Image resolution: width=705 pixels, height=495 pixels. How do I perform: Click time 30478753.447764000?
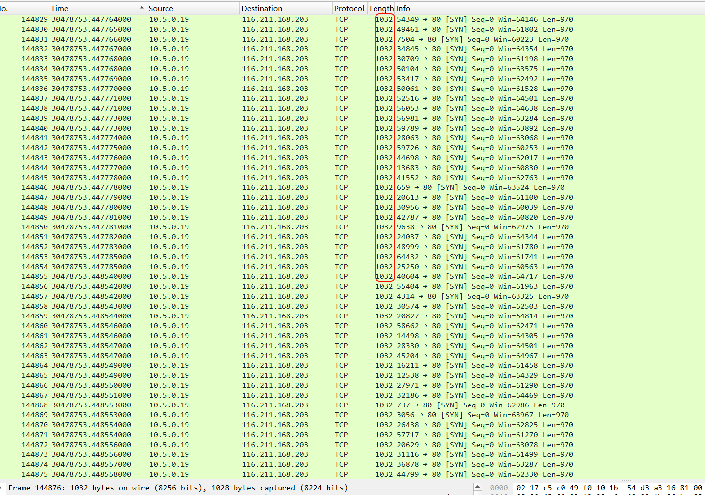point(92,19)
